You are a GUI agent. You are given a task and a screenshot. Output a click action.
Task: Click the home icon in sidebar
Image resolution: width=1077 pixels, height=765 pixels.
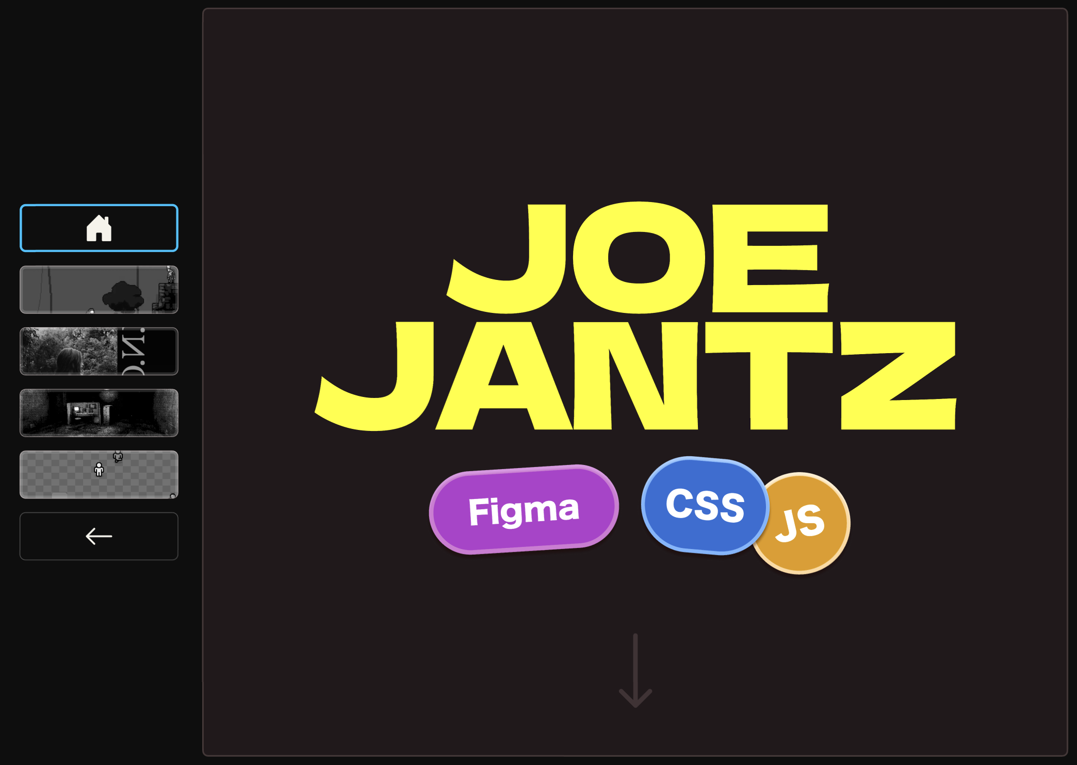[99, 228]
